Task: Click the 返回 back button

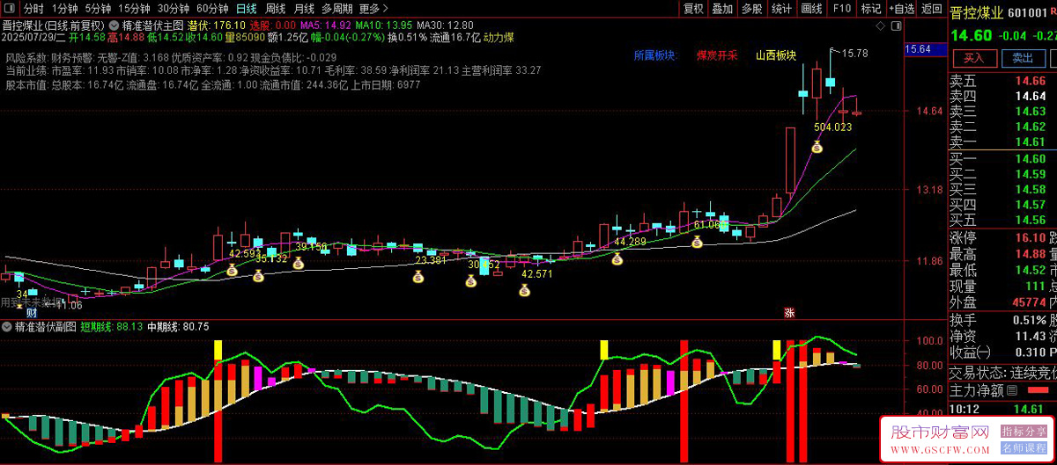Action: [932, 9]
